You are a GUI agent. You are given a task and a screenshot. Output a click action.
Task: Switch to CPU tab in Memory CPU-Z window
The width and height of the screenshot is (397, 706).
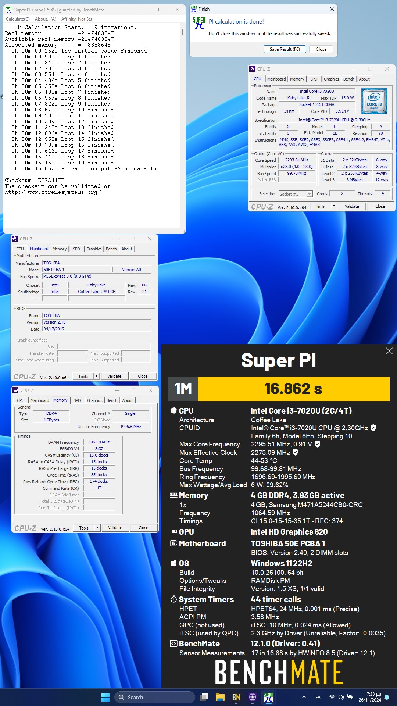click(x=21, y=400)
